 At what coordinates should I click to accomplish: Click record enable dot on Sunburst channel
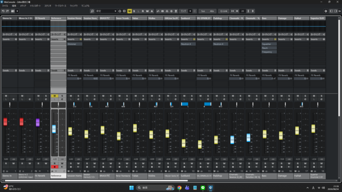(x=184, y=167)
